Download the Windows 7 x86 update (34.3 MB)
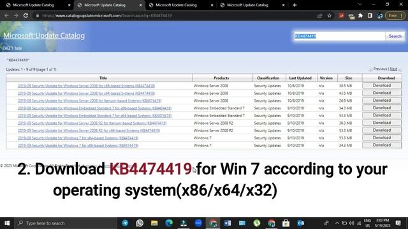The height and width of the screenshot is (229, 408). tap(382, 145)
